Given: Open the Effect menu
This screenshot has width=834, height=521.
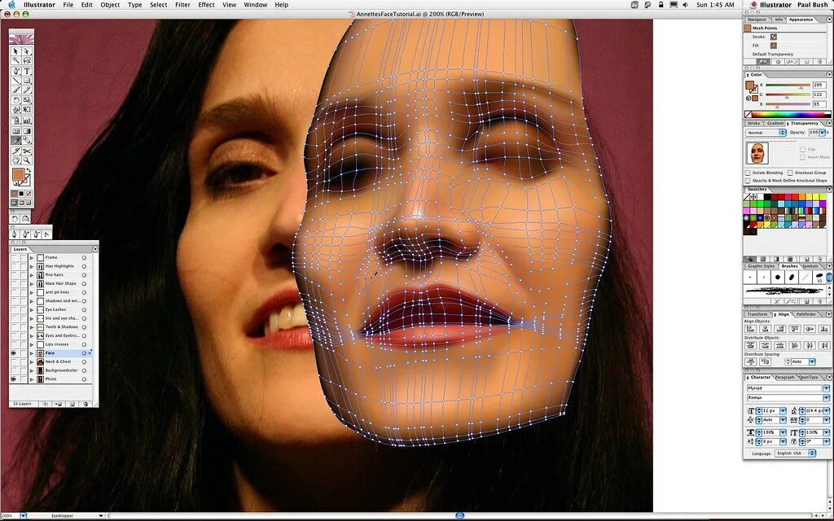Looking at the screenshot, I should coord(206,5).
